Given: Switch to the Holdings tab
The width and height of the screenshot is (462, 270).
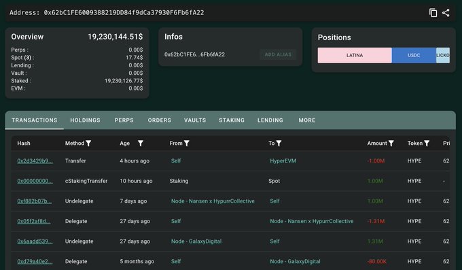Looking at the screenshot, I should click(85, 120).
